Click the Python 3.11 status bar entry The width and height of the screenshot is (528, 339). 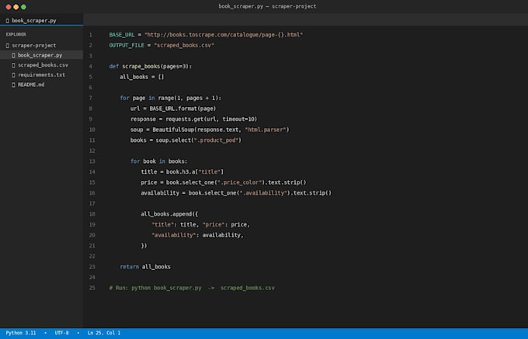[x=21, y=333]
